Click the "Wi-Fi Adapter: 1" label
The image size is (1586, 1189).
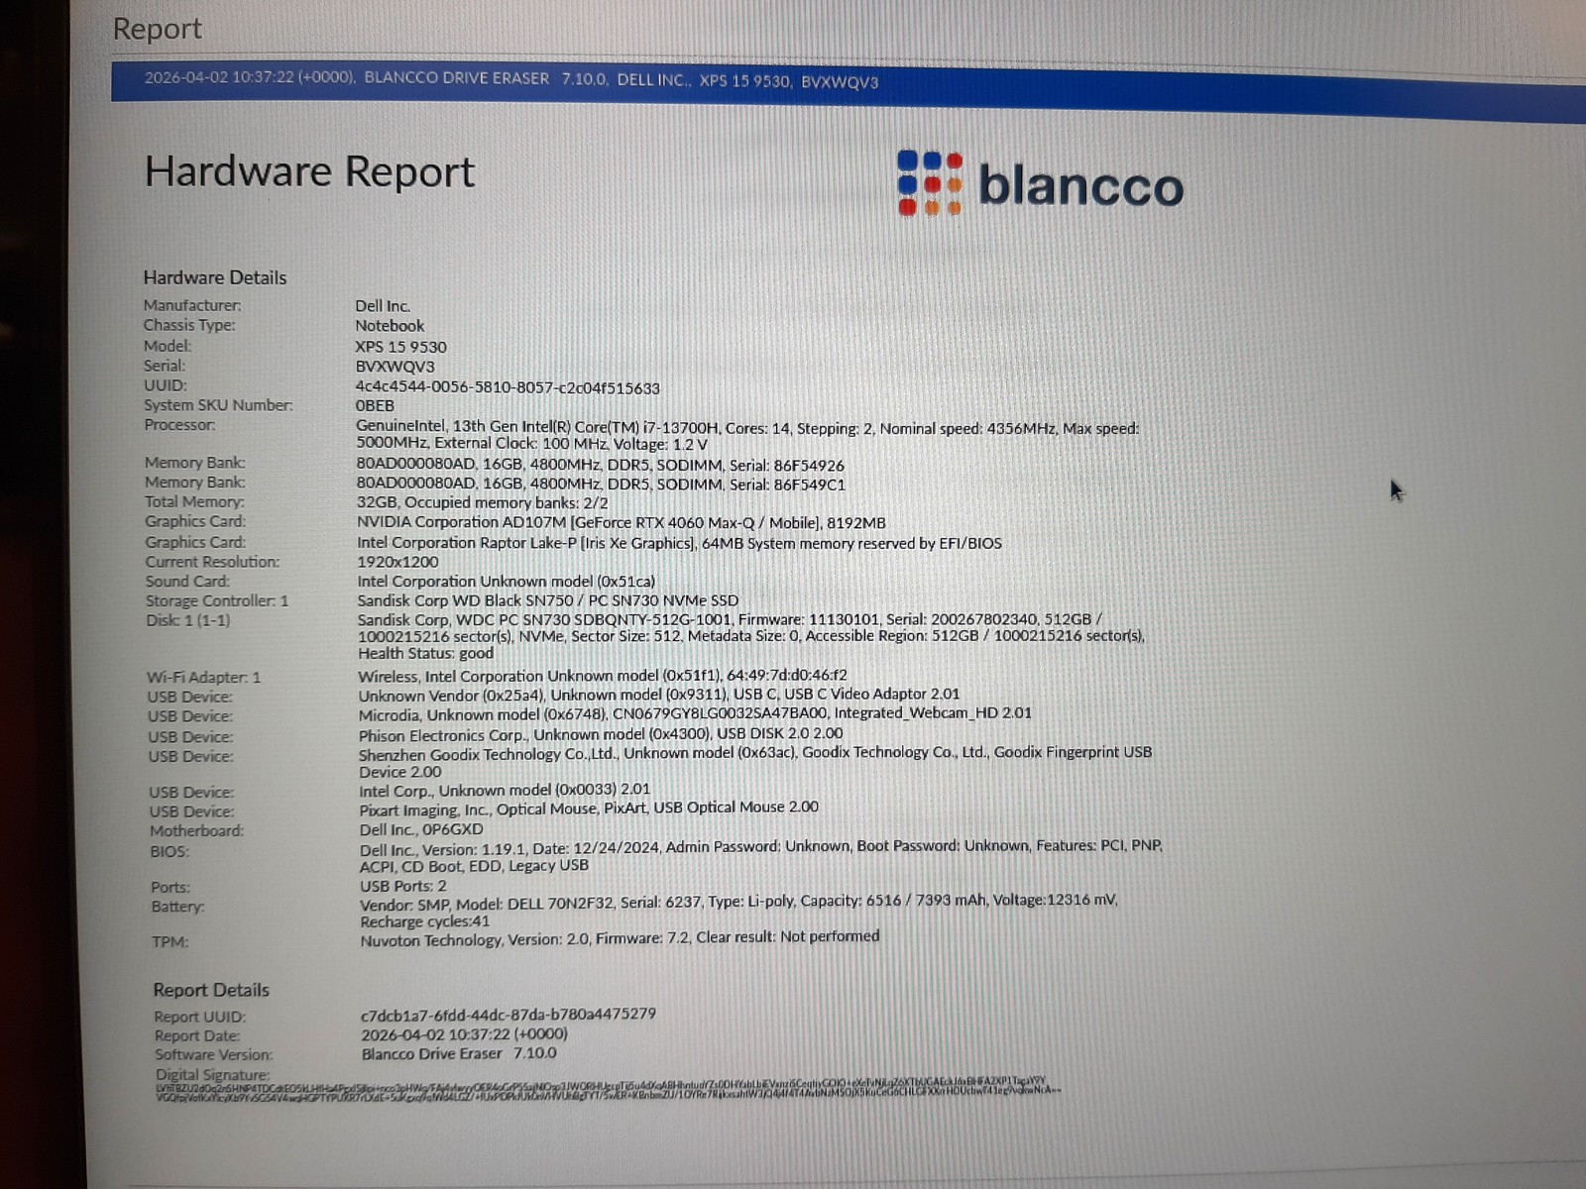(204, 678)
